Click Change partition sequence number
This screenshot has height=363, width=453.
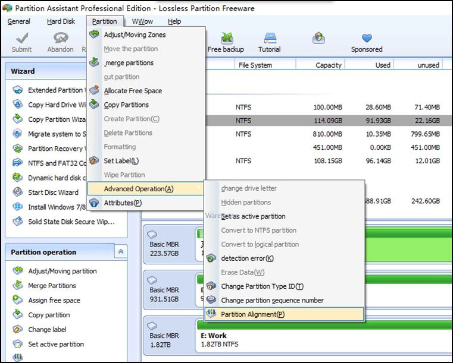(x=272, y=301)
